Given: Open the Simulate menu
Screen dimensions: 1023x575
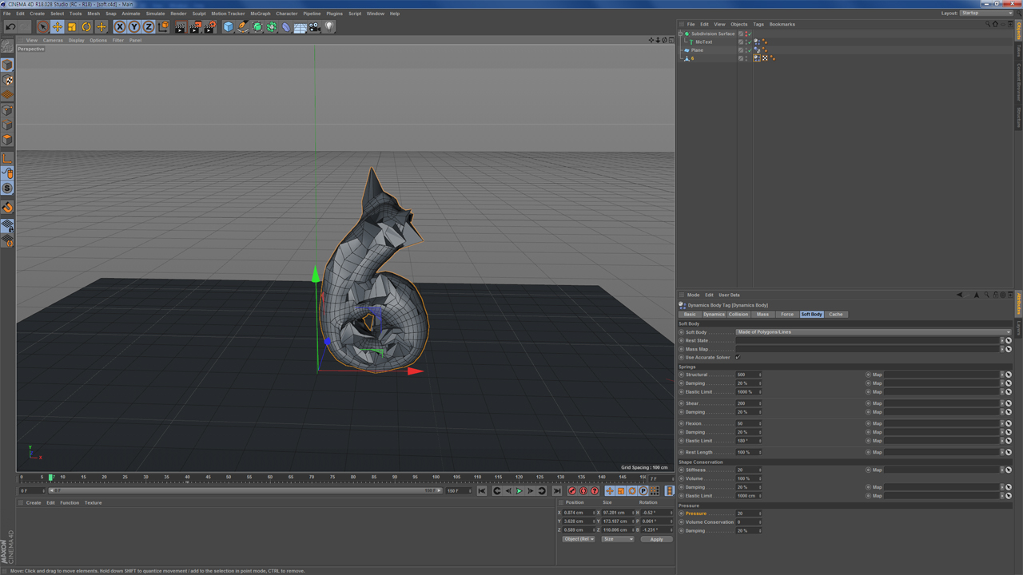Looking at the screenshot, I should point(156,14).
